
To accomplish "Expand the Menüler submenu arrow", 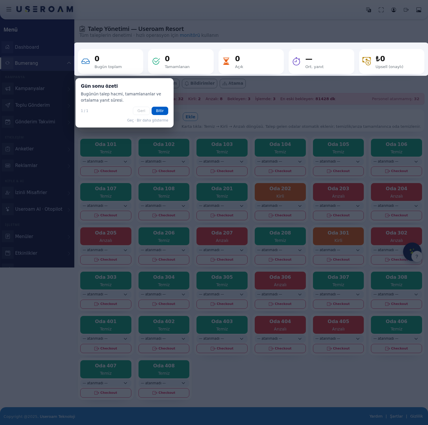I will point(69,237).
